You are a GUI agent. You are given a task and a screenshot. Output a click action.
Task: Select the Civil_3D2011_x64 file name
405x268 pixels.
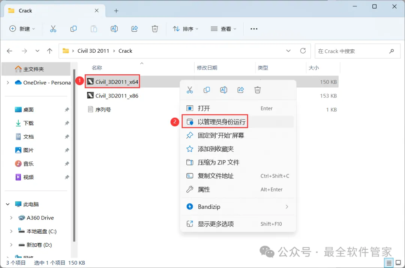click(117, 82)
